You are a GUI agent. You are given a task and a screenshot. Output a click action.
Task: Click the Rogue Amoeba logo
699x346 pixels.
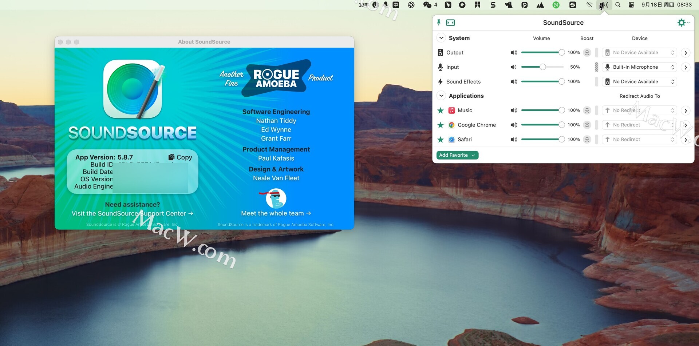pos(276,78)
